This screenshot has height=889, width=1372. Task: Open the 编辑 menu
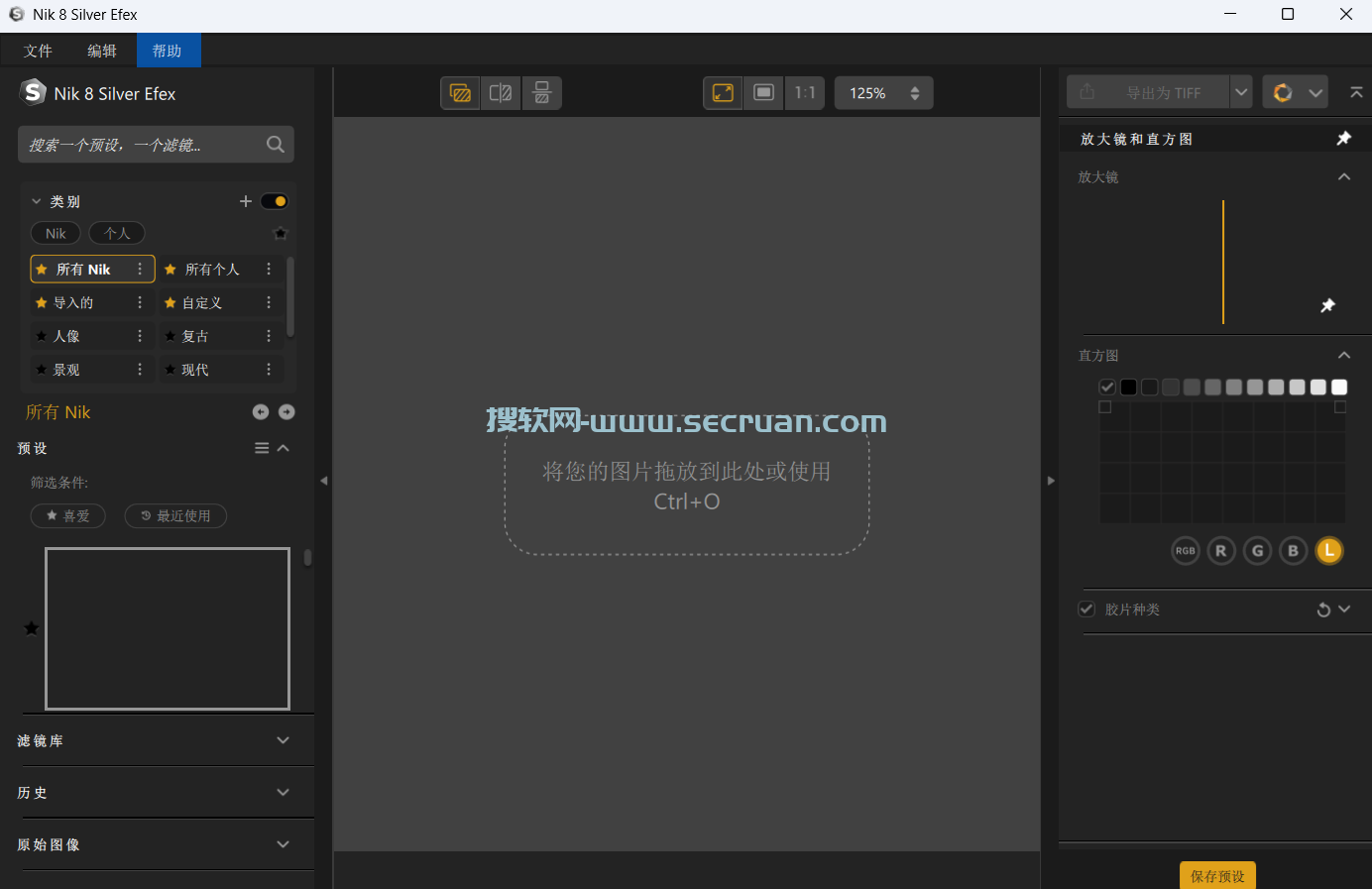point(102,51)
